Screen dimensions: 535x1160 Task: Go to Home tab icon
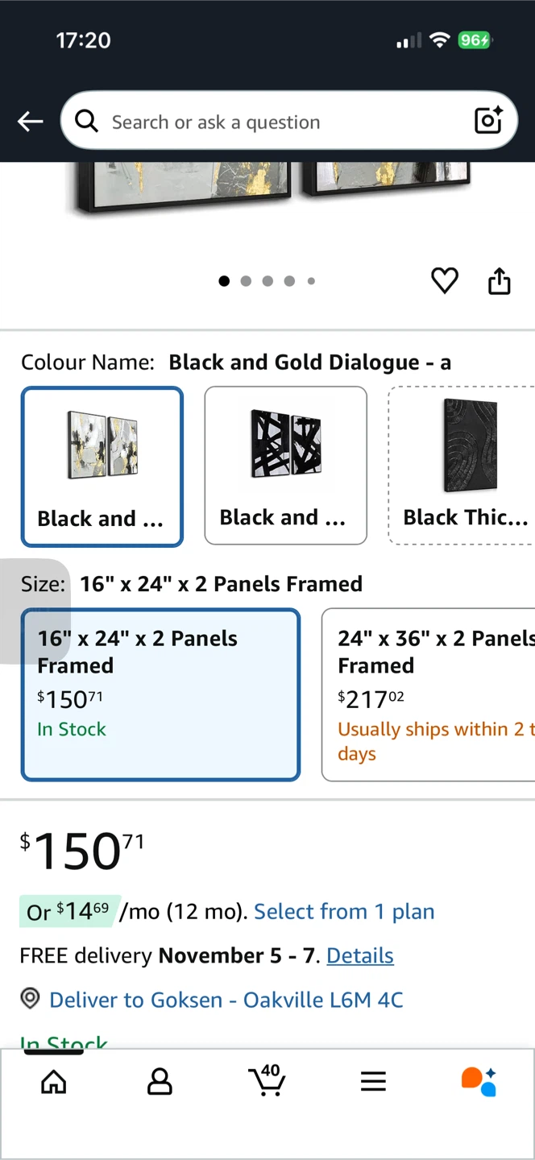click(53, 1082)
